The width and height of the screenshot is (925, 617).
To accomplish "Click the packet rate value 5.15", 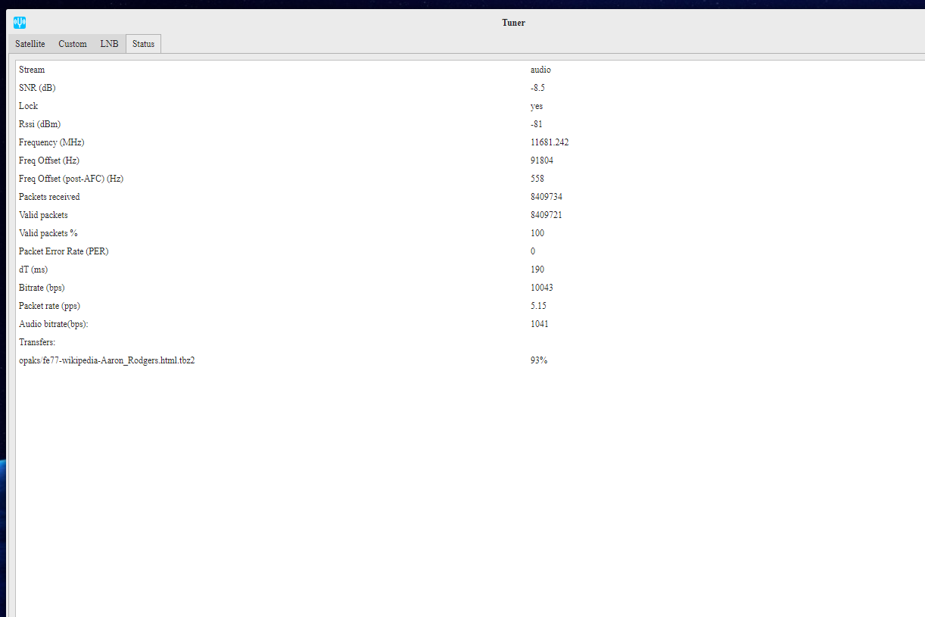I will [538, 306].
